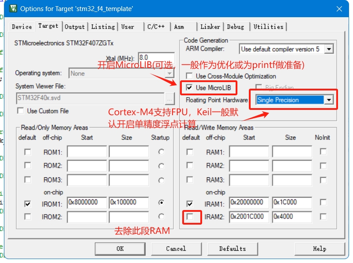Click the IRAM1 Start field 0x20000000
353x263 pixels.
[x=249, y=203]
